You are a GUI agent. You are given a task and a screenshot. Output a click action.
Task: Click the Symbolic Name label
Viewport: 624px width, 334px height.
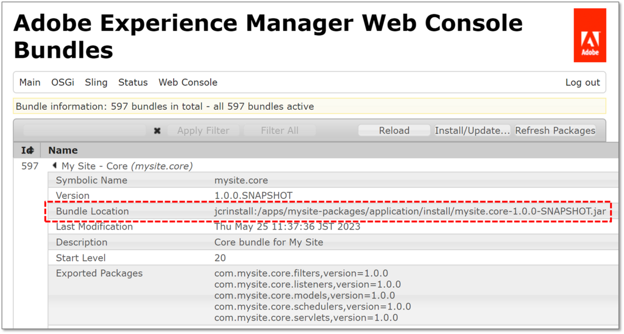[x=92, y=181]
